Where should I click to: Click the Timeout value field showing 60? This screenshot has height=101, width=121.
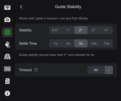(x=96, y=70)
